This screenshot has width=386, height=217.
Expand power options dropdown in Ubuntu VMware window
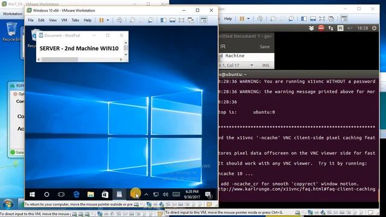(x=248, y=19)
